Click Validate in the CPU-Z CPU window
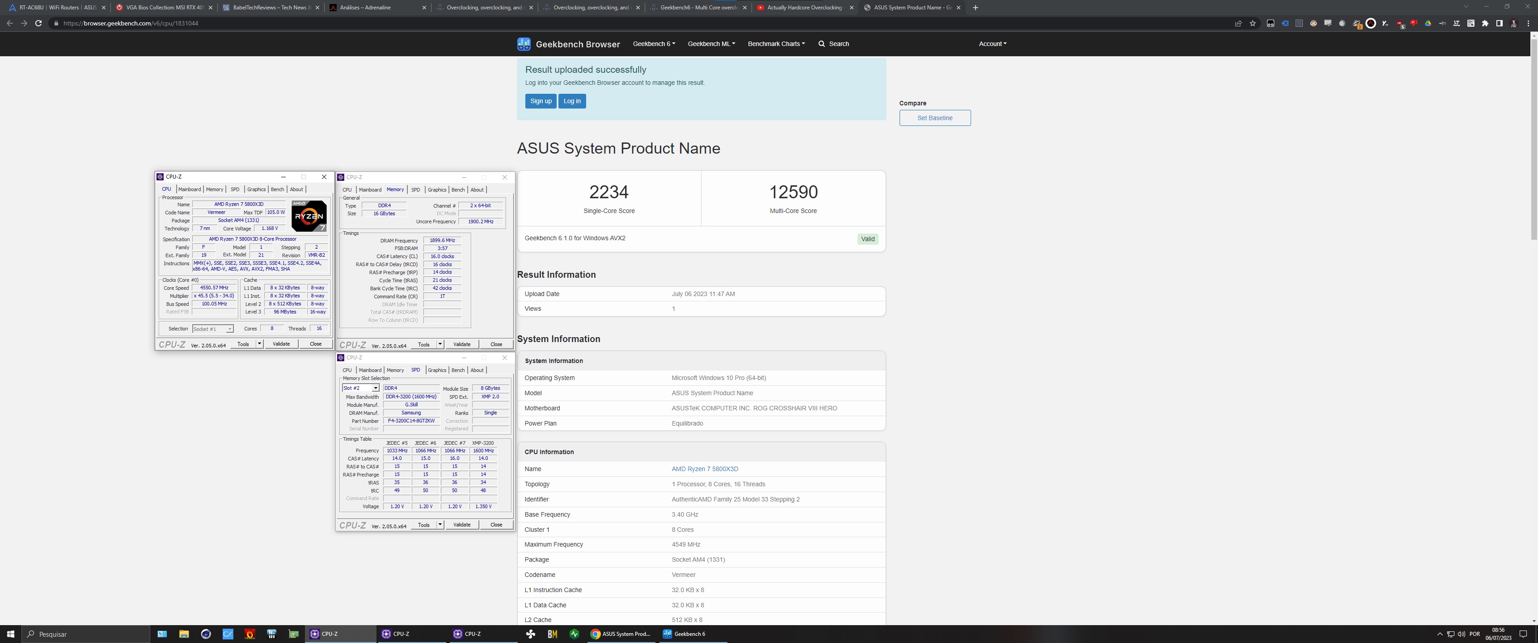This screenshot has width=1538, height=643. [x=281, y=343]
